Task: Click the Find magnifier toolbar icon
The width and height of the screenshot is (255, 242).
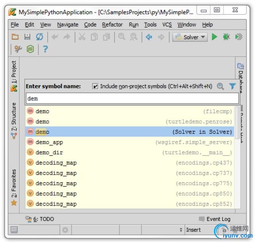Action: [x=122, y=37]
